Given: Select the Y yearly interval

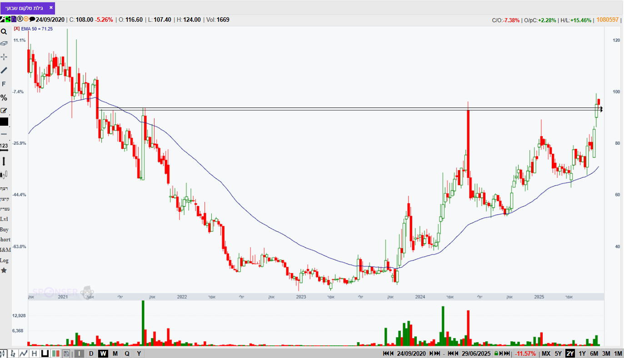Looking at the screenshot, I should pyautogui.click(x=139, y=353).
